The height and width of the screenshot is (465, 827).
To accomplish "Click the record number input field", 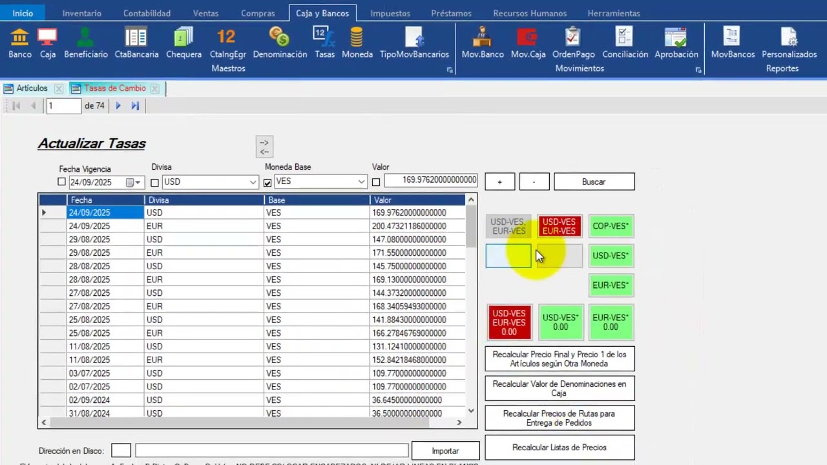I will click(64, 106).
